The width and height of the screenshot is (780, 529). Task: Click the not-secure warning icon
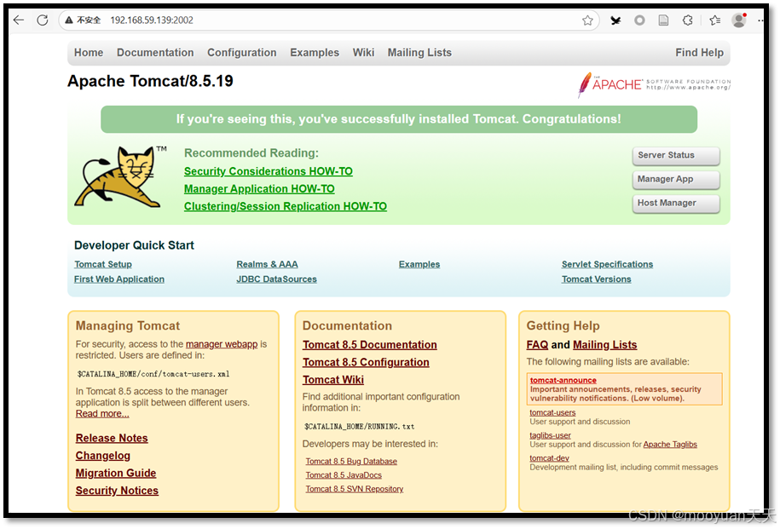coord(69,20)
